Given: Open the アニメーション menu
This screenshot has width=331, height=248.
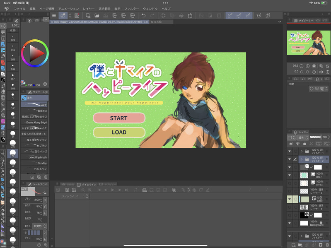Looking at the screenshot, I should click(68, 9).
